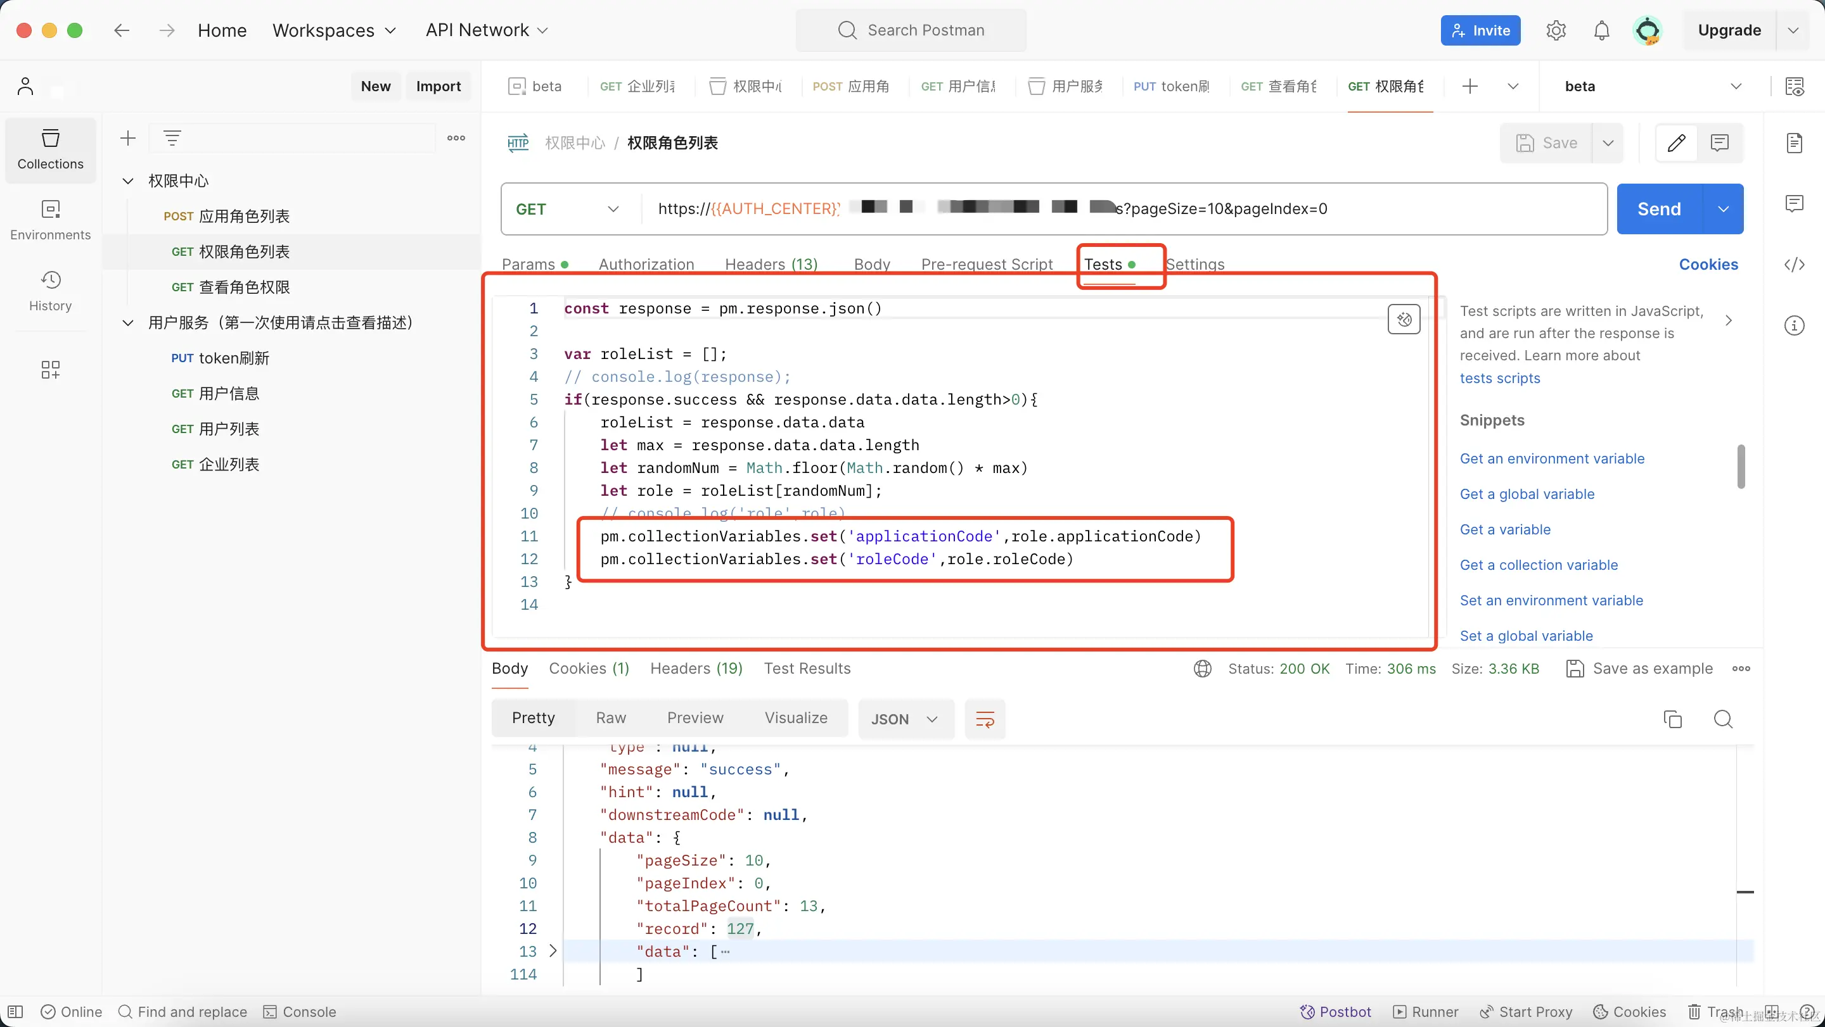Click the Set an environment variable snippet
Screen dimensions: 1825x1027
pos(1551,600)
